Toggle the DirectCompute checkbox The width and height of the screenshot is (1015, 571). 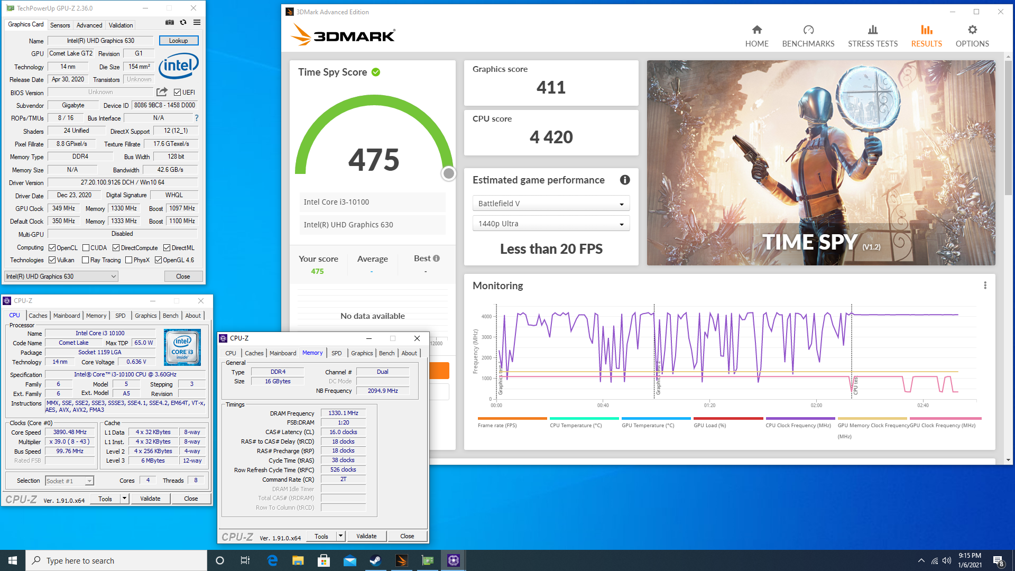116,248
